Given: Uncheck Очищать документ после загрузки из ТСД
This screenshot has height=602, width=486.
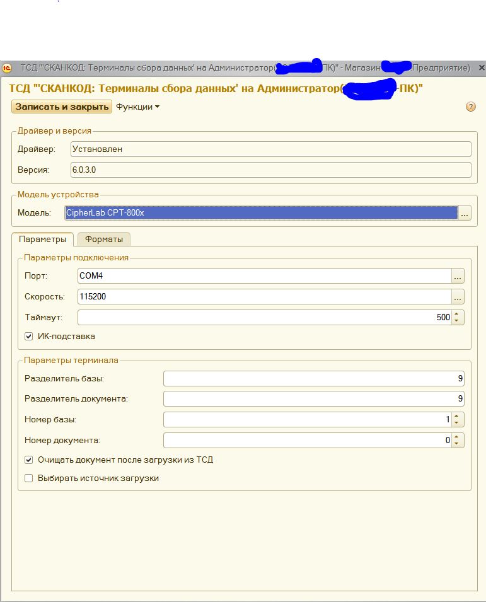Looking at the screenshot, I should coord(28,460).
